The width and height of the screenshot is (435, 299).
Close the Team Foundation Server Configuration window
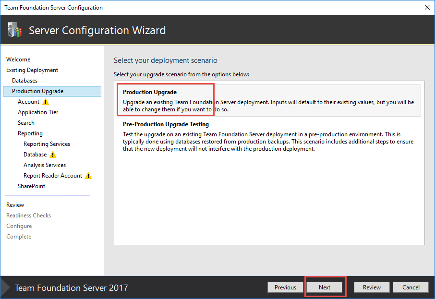pos(427,7)
